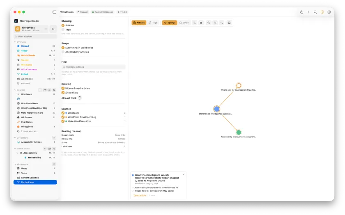Click the plus add icon in the title bar

click(308, 12)
